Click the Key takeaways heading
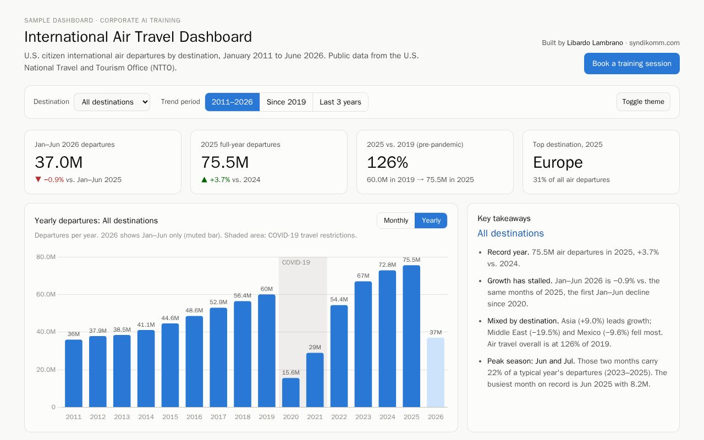 tap(504, 218)
